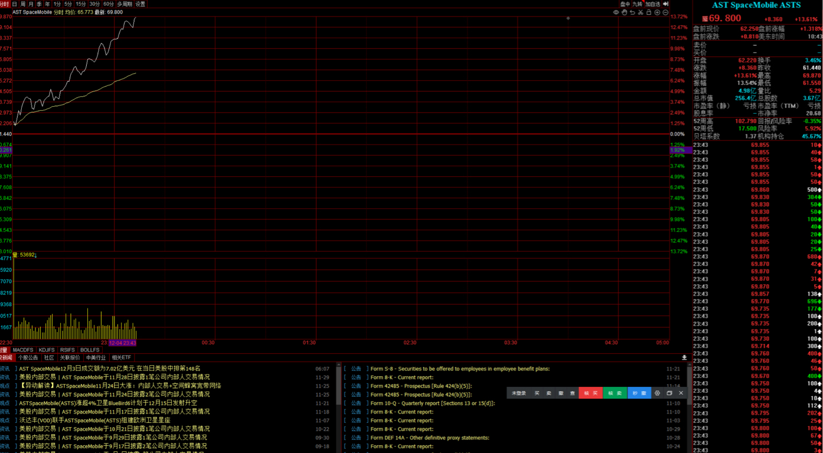The width and height of the screenshot is (823, 453).
Task: Zoom out with the minus circle icon
Action: pyautogui.click(x=665, y=12)
